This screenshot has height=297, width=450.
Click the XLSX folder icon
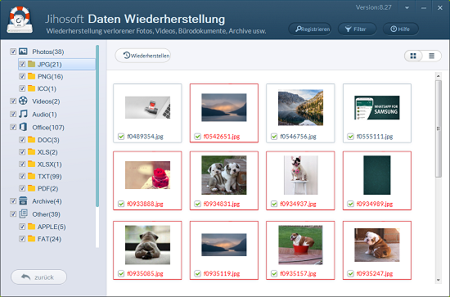[x=32, y=164]
